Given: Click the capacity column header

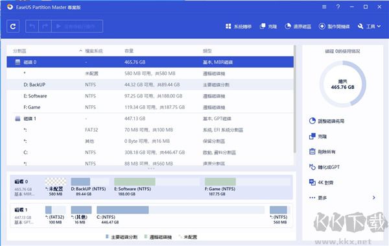Looking at the screenshot, I should point(129,51).
